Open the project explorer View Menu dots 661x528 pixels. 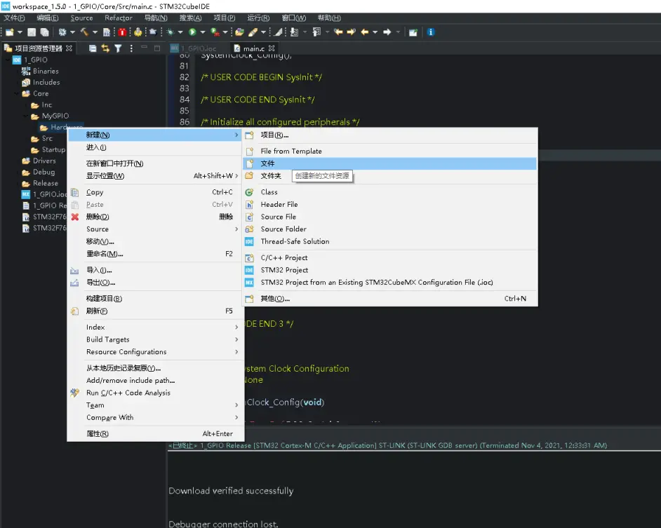pos(131,48)
